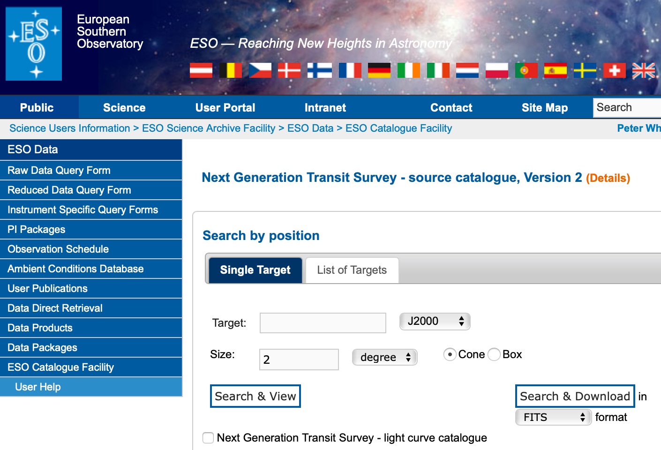Screen dimensions: 661x450
Task: Click the Target input field
Action: [323, 323]
